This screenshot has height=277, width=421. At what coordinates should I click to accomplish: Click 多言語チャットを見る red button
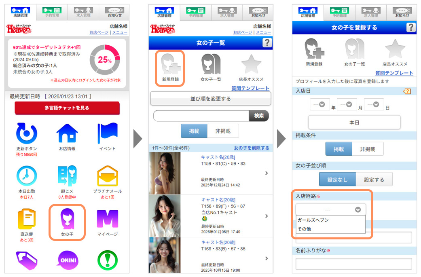pyautogui.click(x=67, y=108)
